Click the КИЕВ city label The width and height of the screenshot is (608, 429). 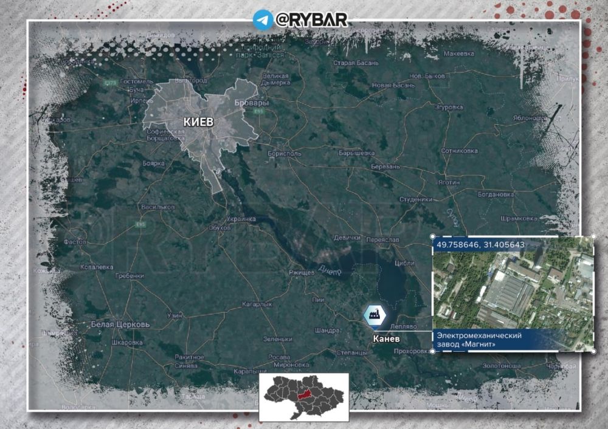[198, 122]
